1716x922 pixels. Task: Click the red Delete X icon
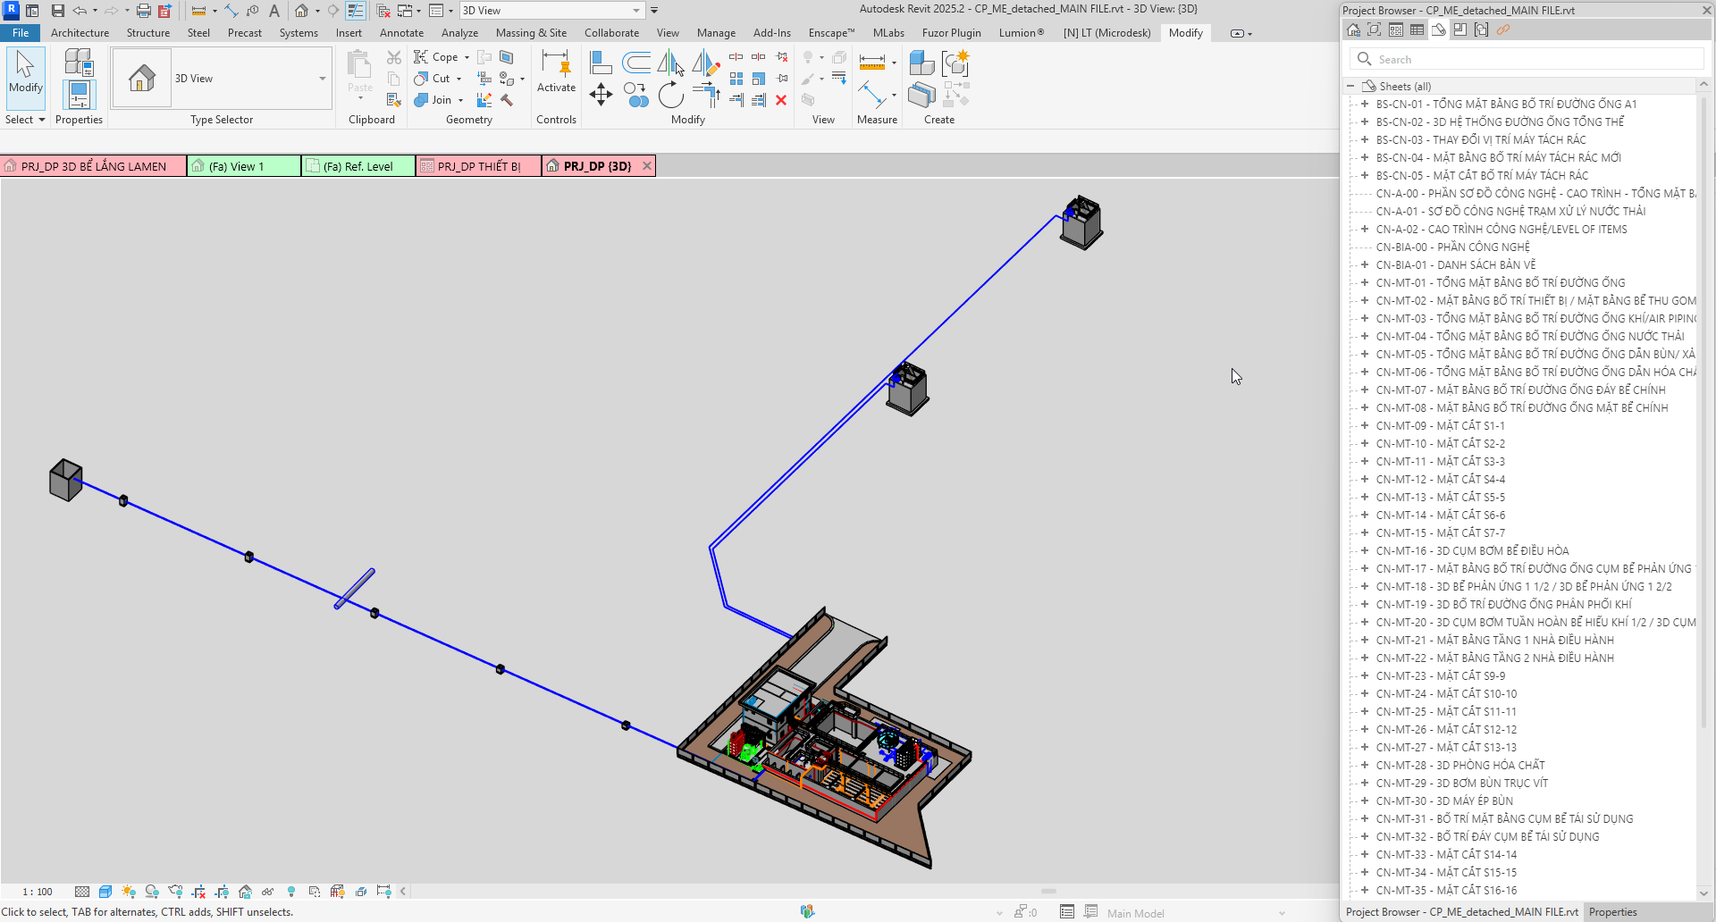781,100
